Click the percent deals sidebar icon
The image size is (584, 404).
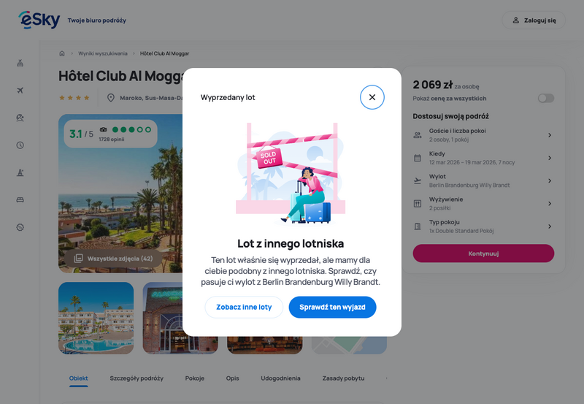(x=20, y=227)
